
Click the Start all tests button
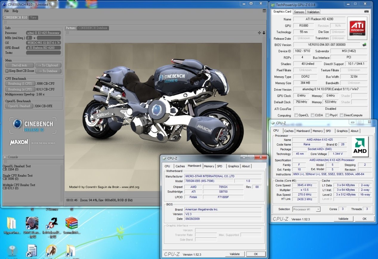(x=19, y=65)
